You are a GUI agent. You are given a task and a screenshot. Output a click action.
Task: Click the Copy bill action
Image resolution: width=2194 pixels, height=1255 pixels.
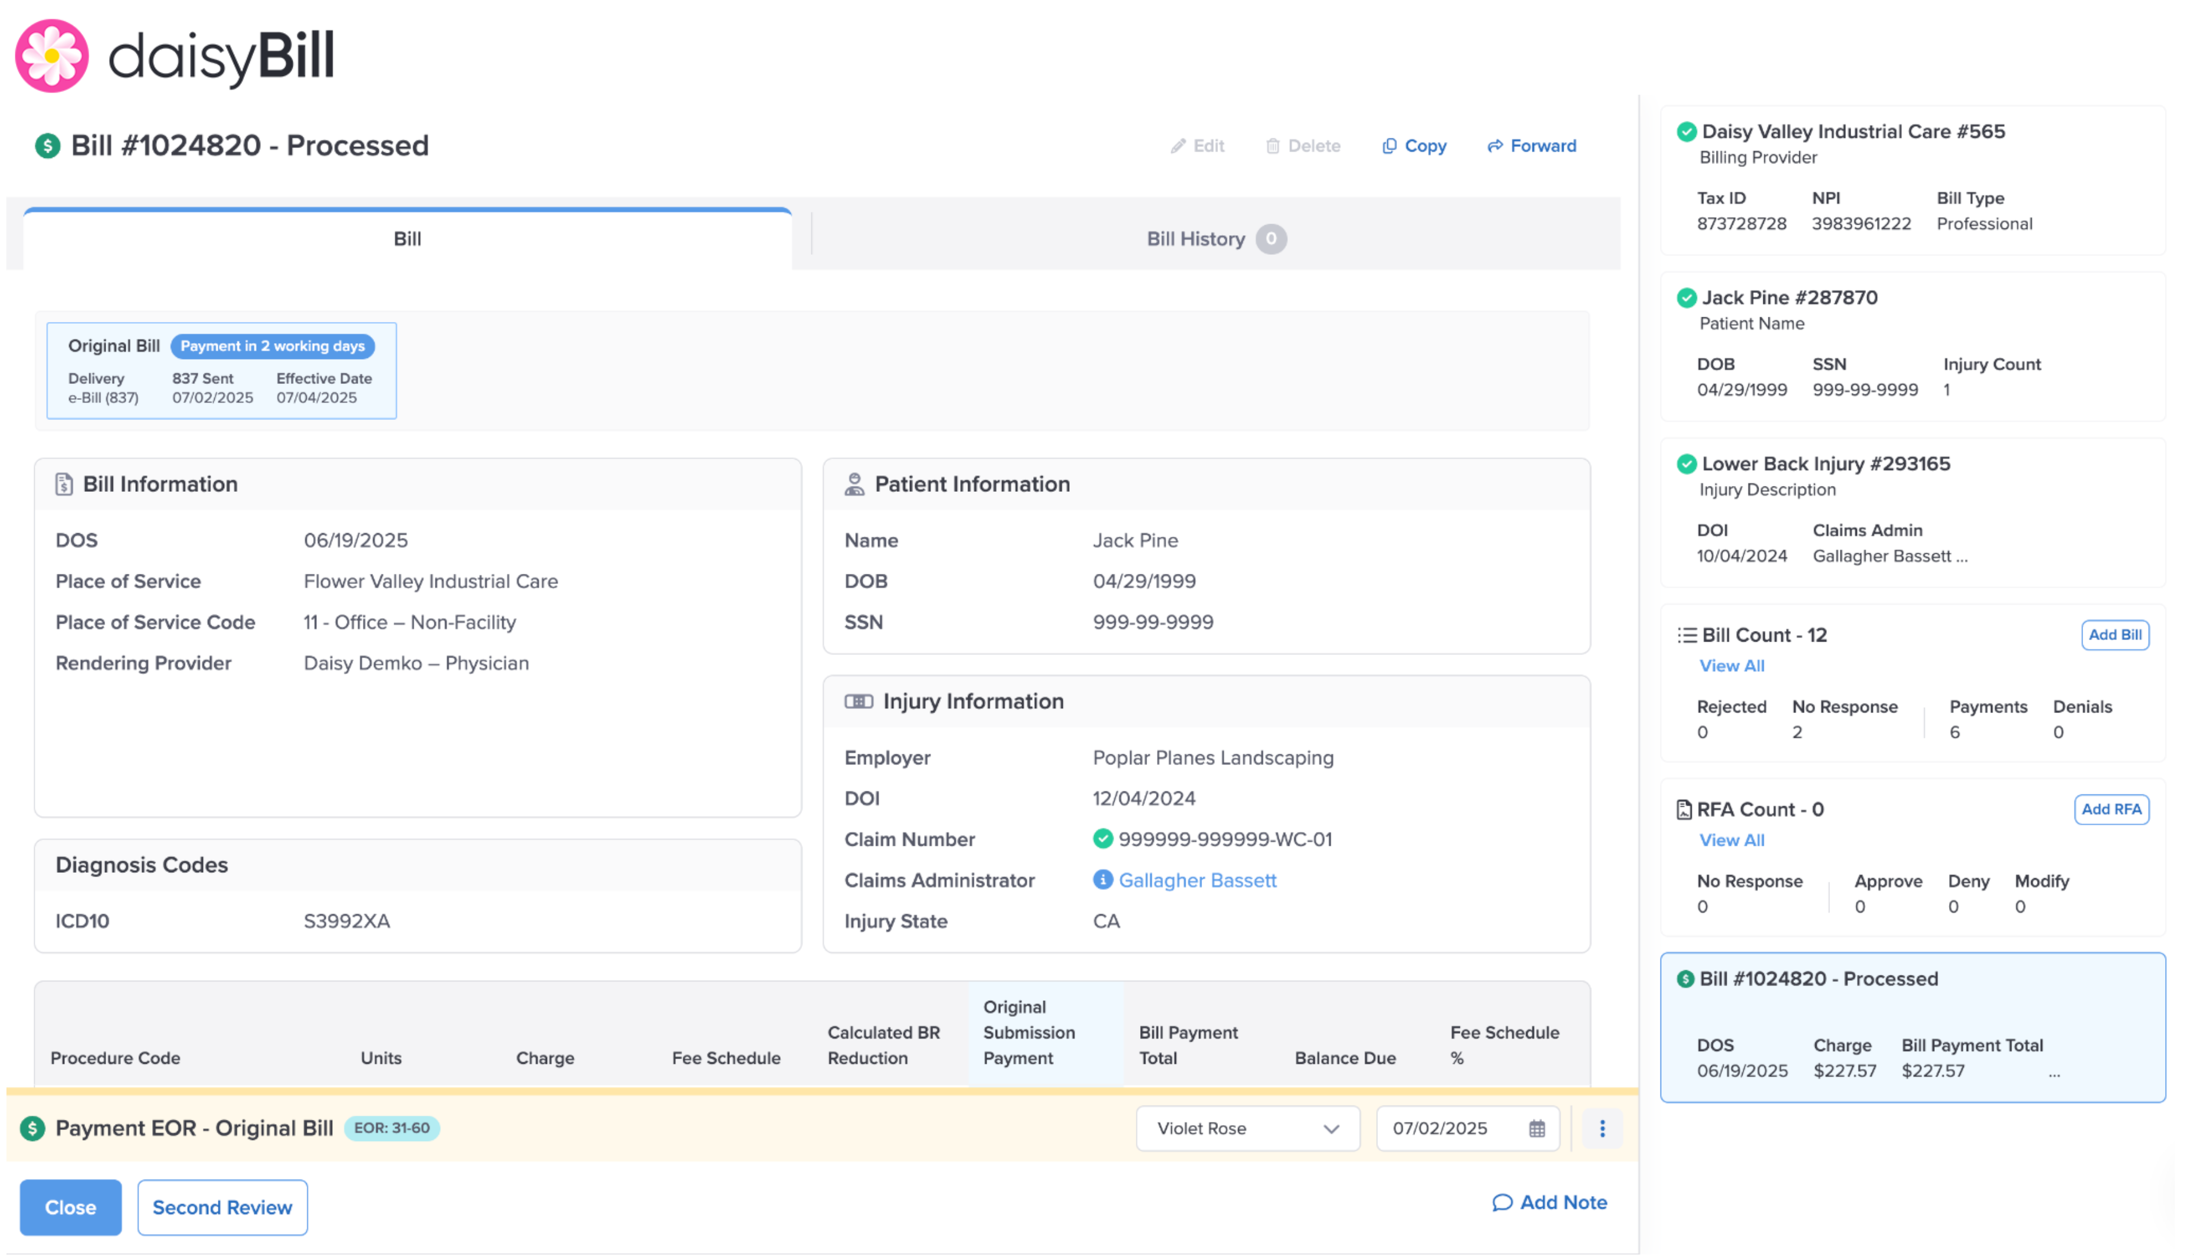pyautogui.click(x=1414, y=146)
